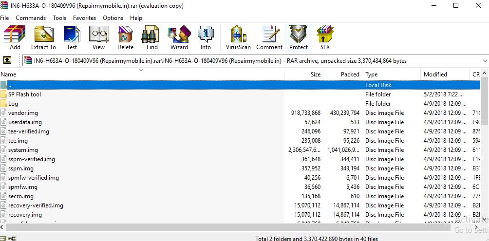The image size is (489, 241).
Task: Click the Extract To toolbar icon
Action: point(43,38)
